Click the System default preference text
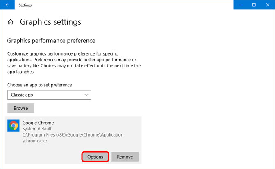The image size is (275, 169). [x=37, y=129]
